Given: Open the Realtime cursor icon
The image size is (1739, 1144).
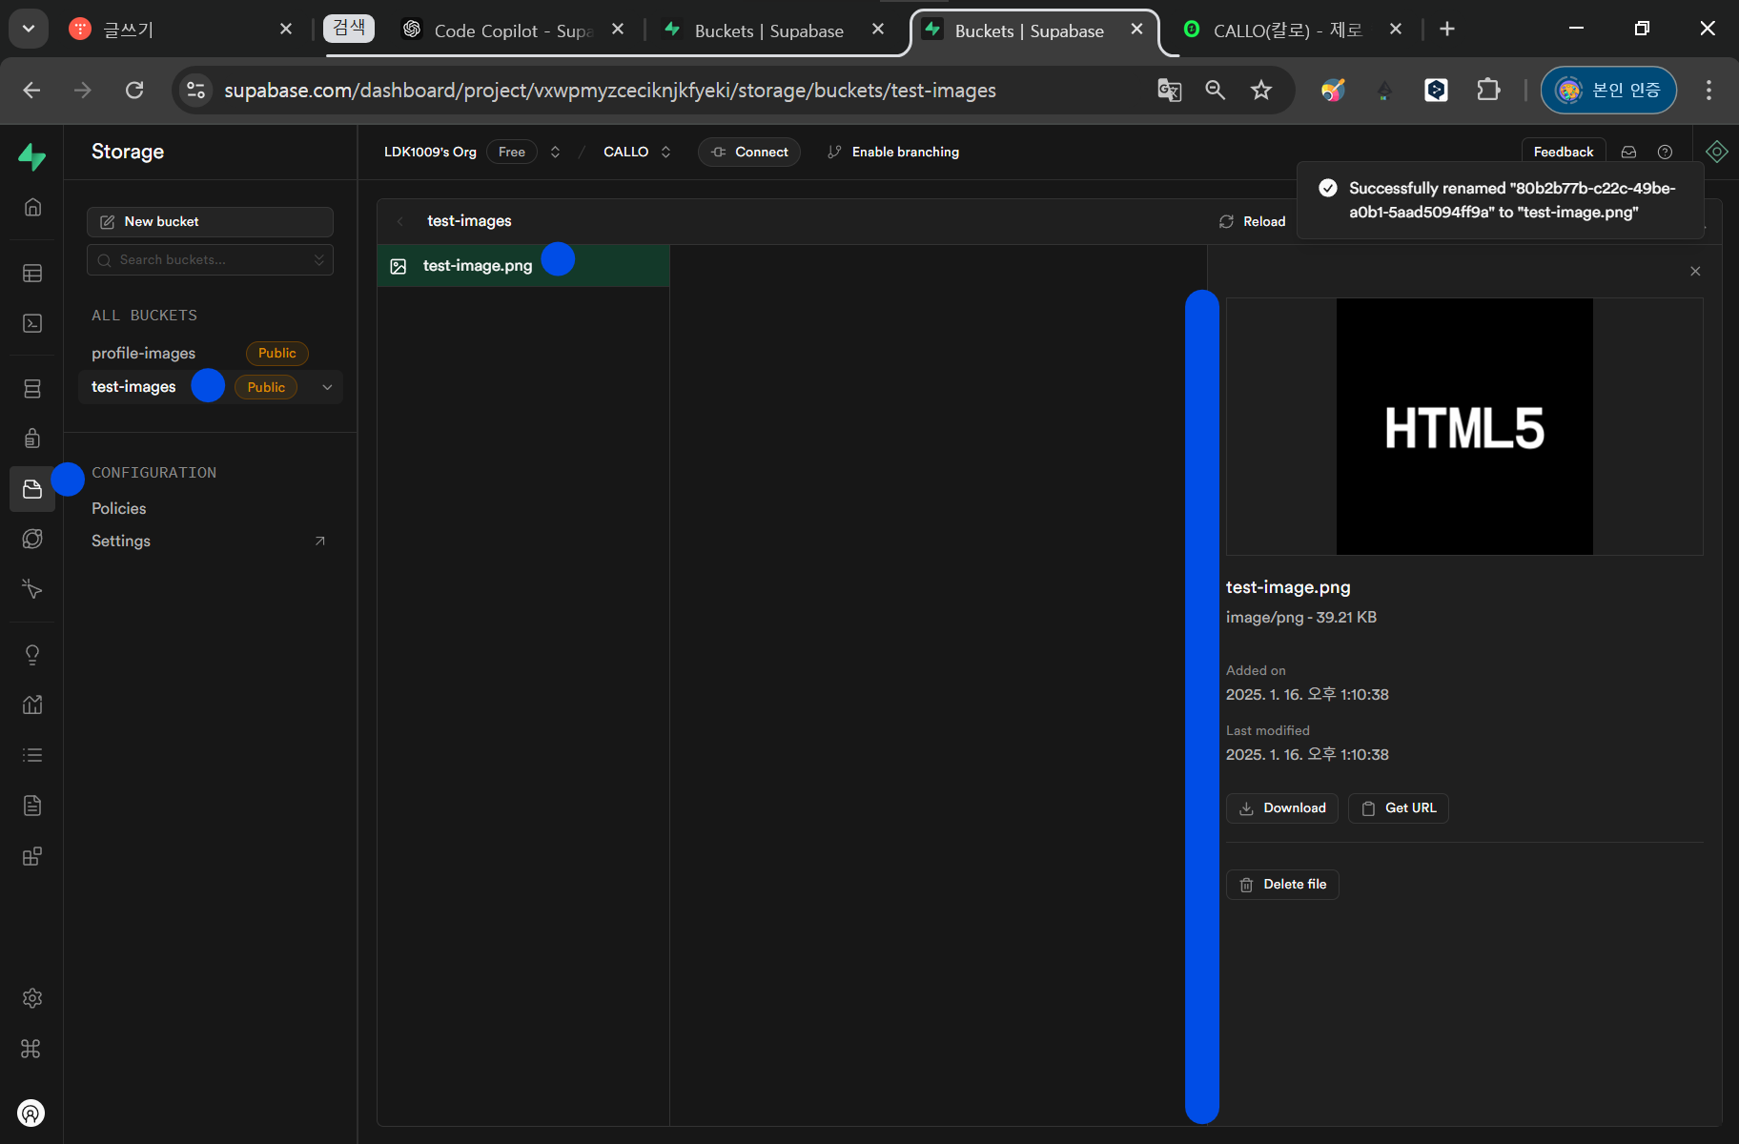Looking at the screenshot, I should [x=32, y=589].
